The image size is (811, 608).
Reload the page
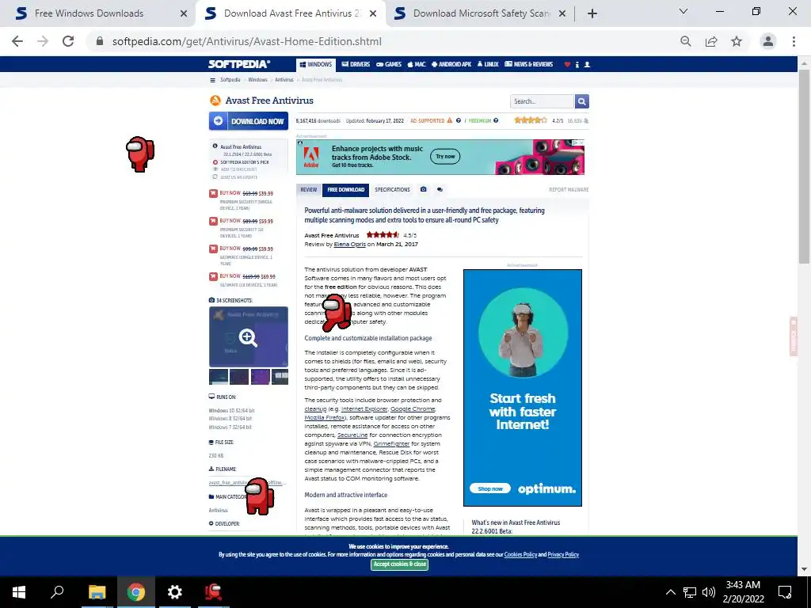[x=68, y=41]
